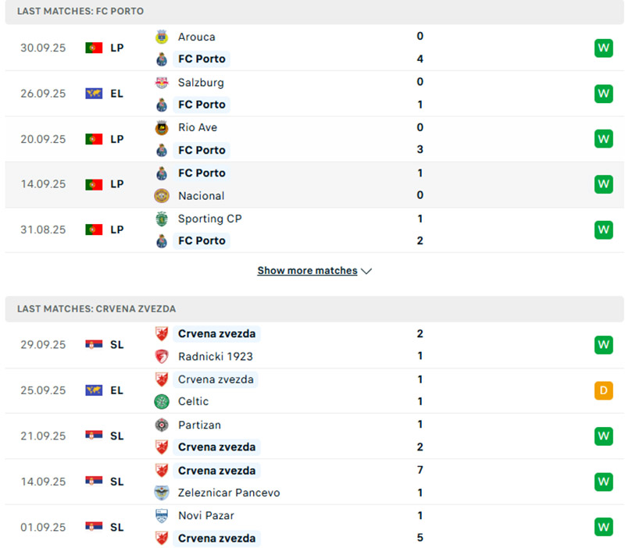Click the Radnicki 1923 club crest
The width and height of the screenshot is (625, 548).
162,357
